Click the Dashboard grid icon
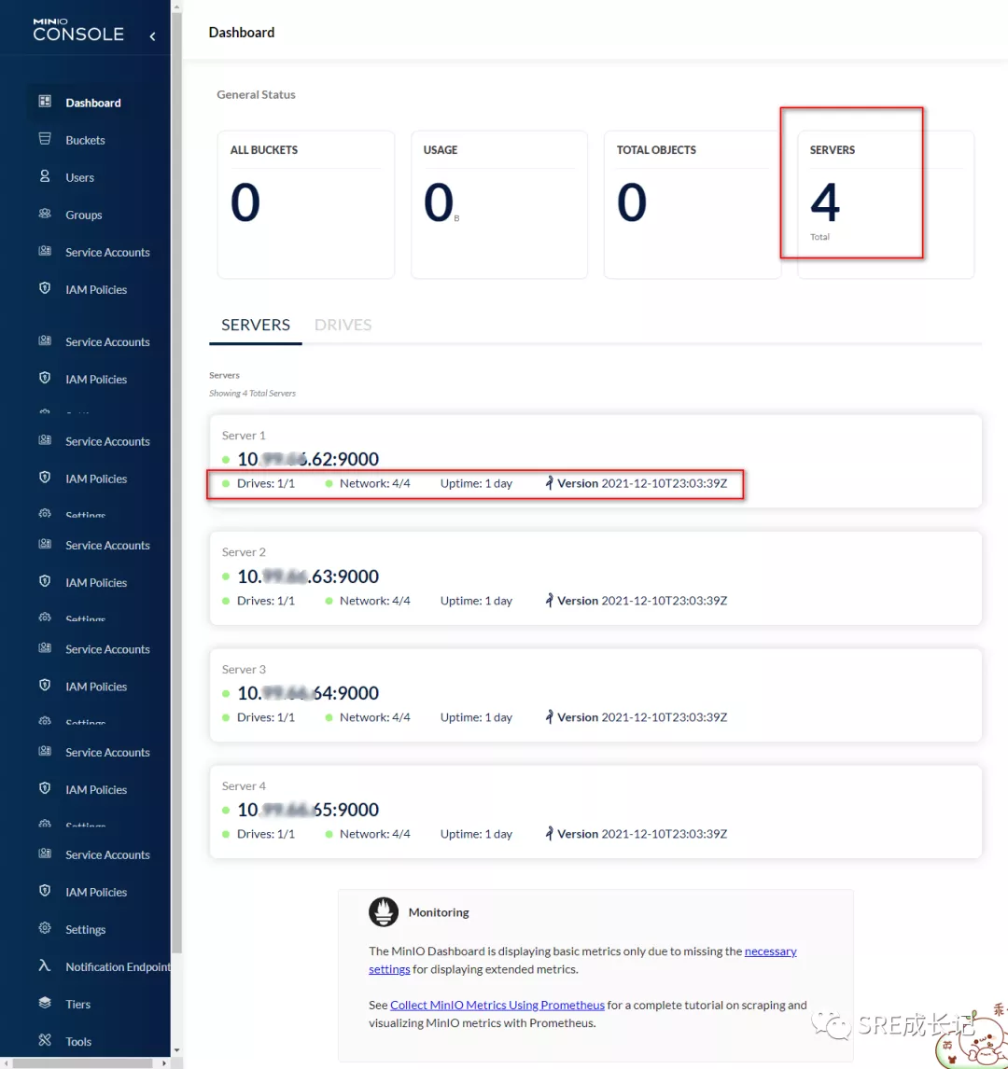 point(45,102)
